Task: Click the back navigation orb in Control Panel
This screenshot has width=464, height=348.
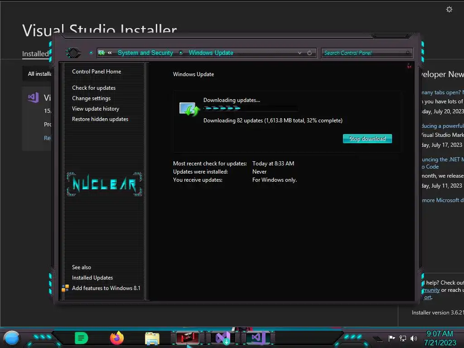Action: pyautogui.click(x=73, y=53)
